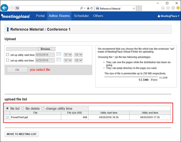Open calendar icon for utility start date
This screenshot has height=142, width=181.
[59, 54]
